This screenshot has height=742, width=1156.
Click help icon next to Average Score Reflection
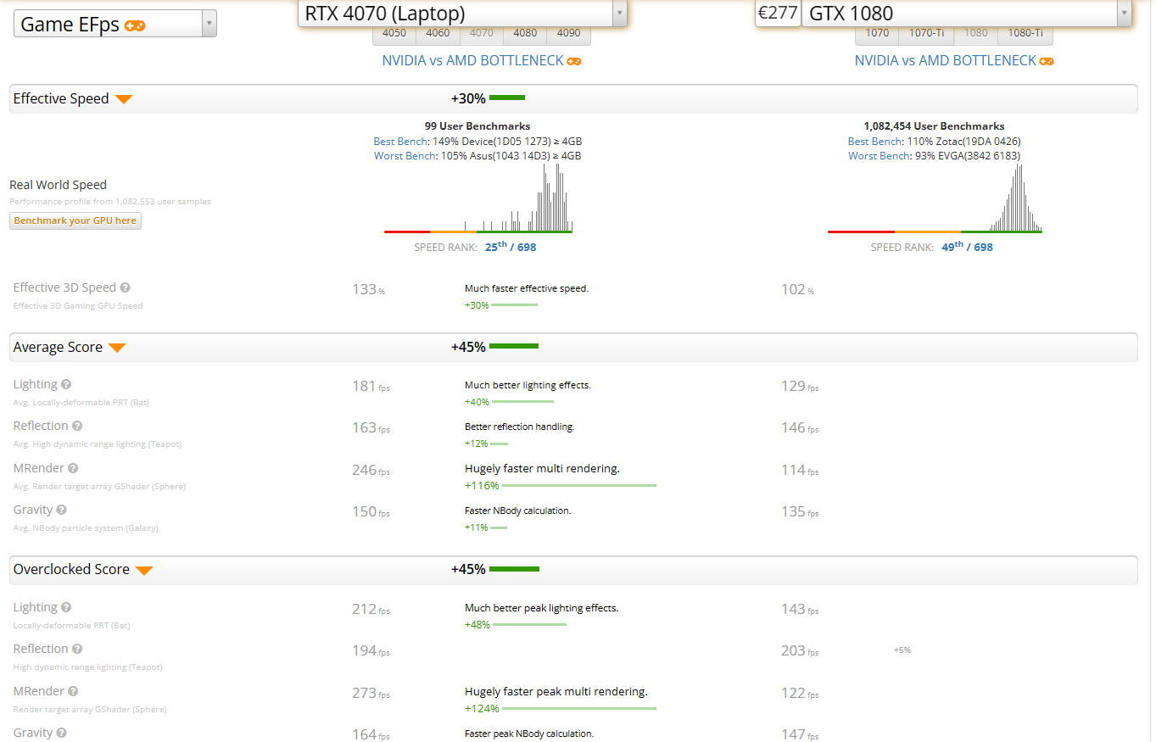point(77,426)
